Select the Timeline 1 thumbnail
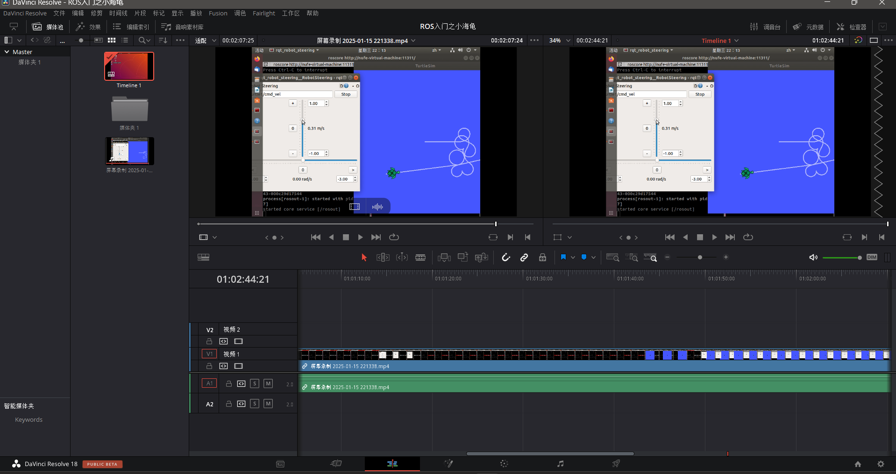The height and width of the screenshot is (474, 896). [129, 66]
